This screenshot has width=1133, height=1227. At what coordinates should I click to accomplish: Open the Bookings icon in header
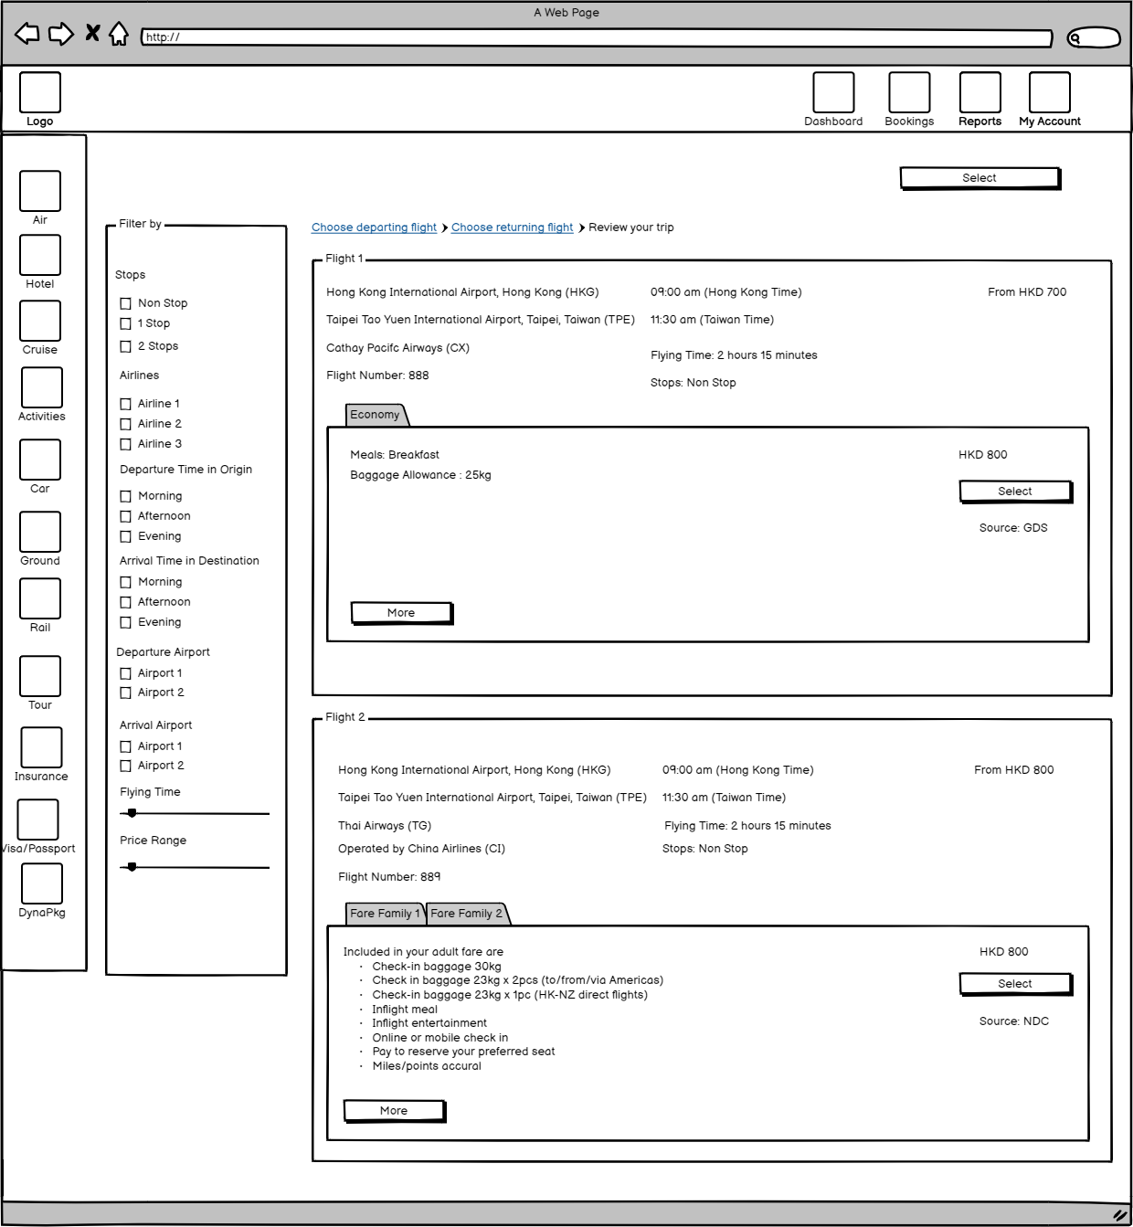tap(909, 93)
